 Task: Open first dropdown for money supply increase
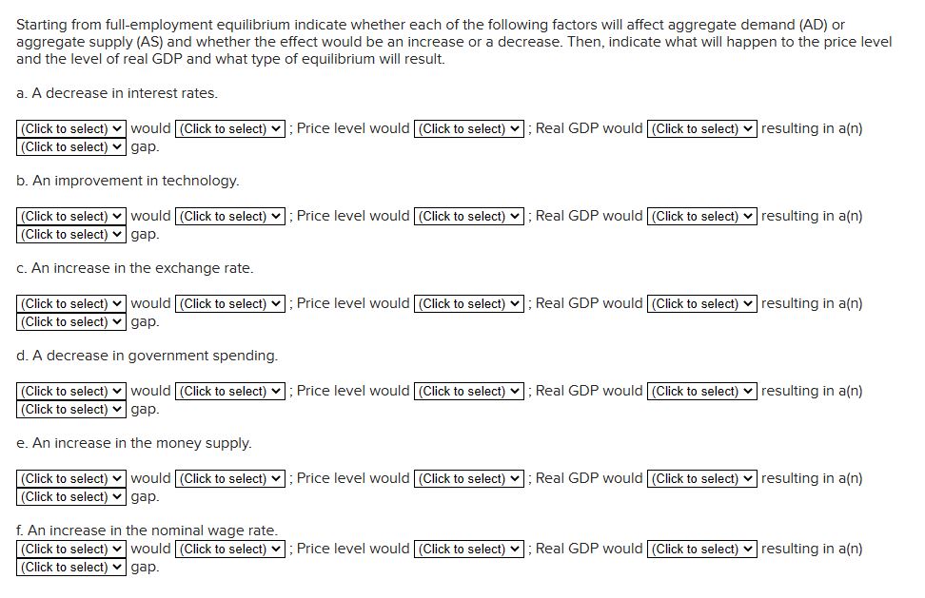[70, 478]
